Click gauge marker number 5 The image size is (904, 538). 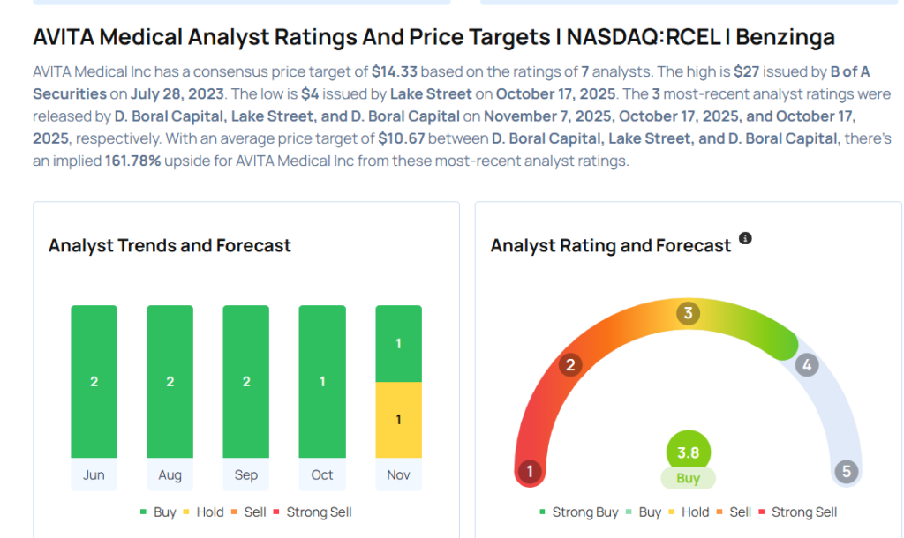(x=846, y=471)
